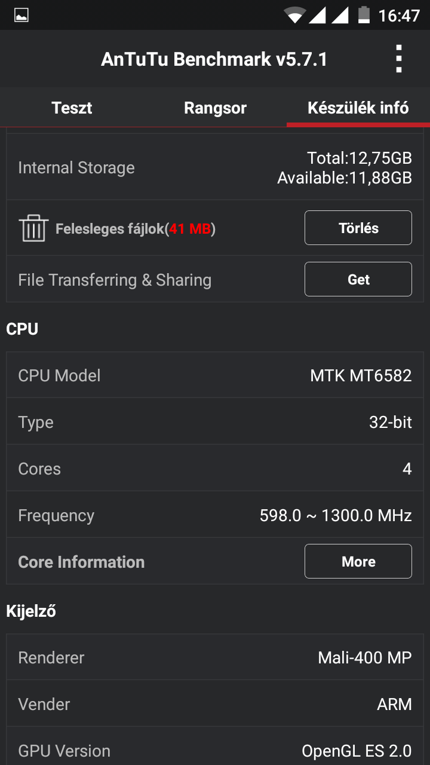Screen dimensions: 430x765
Task: Tap the Cores count row
Action: [x=215, y=469]
